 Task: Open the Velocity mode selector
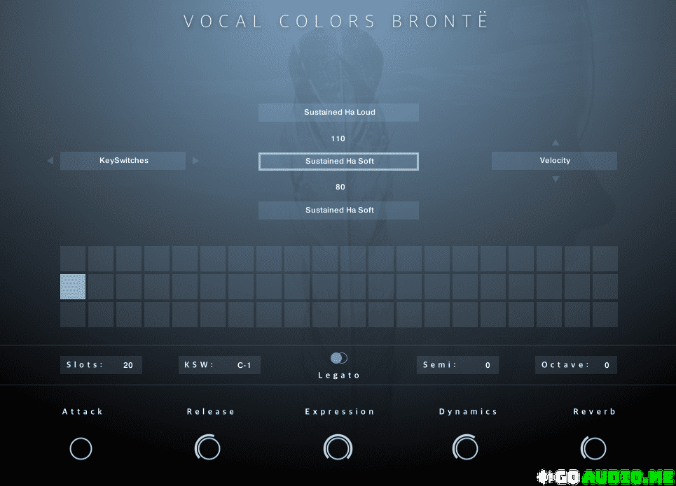click(x=554, y=161)
